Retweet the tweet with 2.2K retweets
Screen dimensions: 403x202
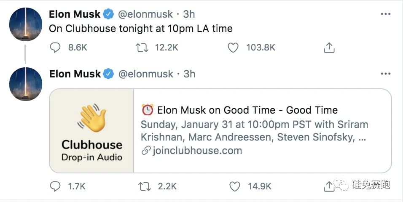143,185
